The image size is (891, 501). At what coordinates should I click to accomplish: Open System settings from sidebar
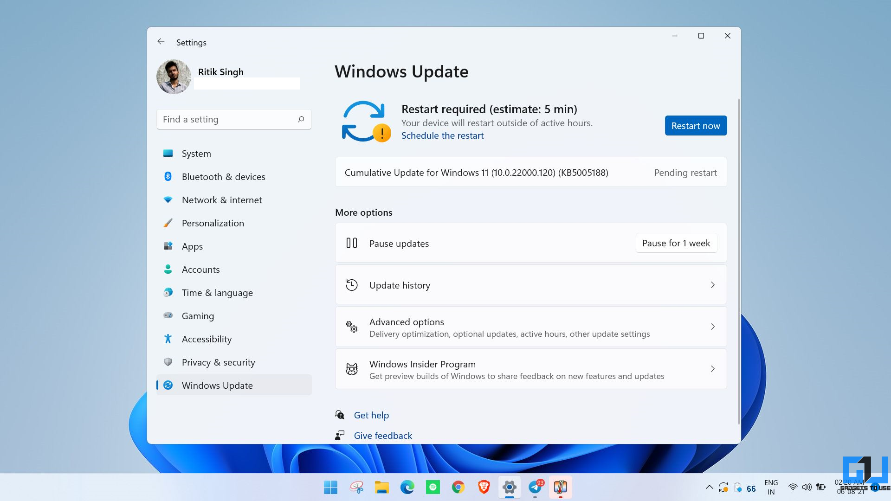pyautogui.click(x=234, y=154)
